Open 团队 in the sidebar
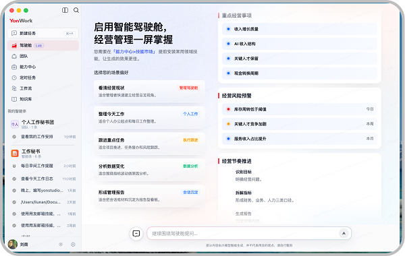Image resolution: width=405 pixels, height=256 pixels. click(43, 56)
